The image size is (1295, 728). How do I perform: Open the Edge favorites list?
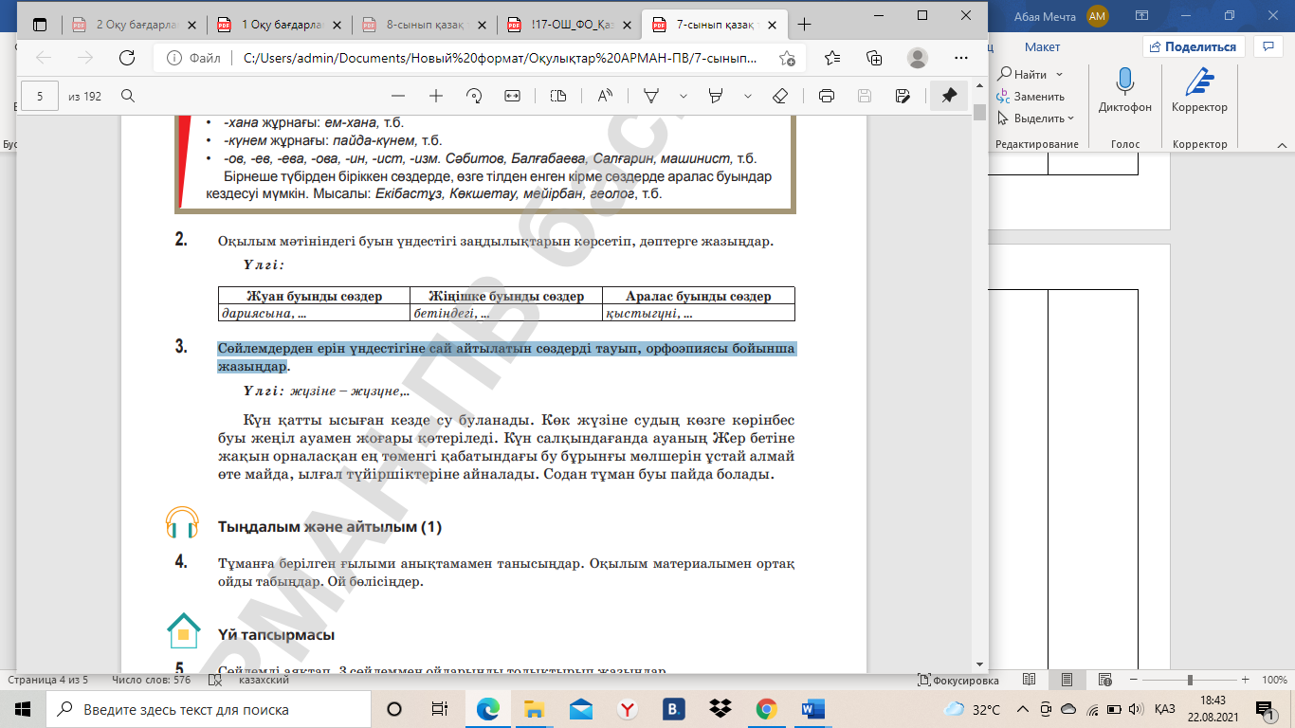click(832, 58)
